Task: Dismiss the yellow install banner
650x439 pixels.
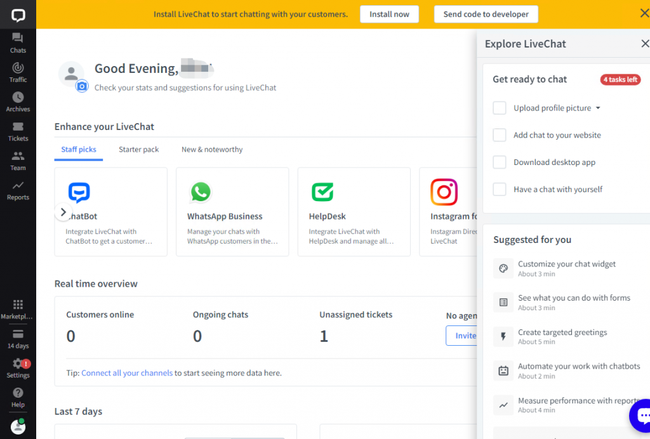Action: [x=644, y=13]
